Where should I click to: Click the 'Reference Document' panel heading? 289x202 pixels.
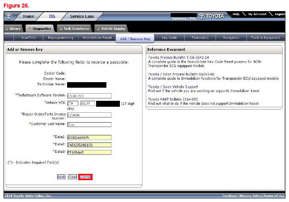point(166,49)
